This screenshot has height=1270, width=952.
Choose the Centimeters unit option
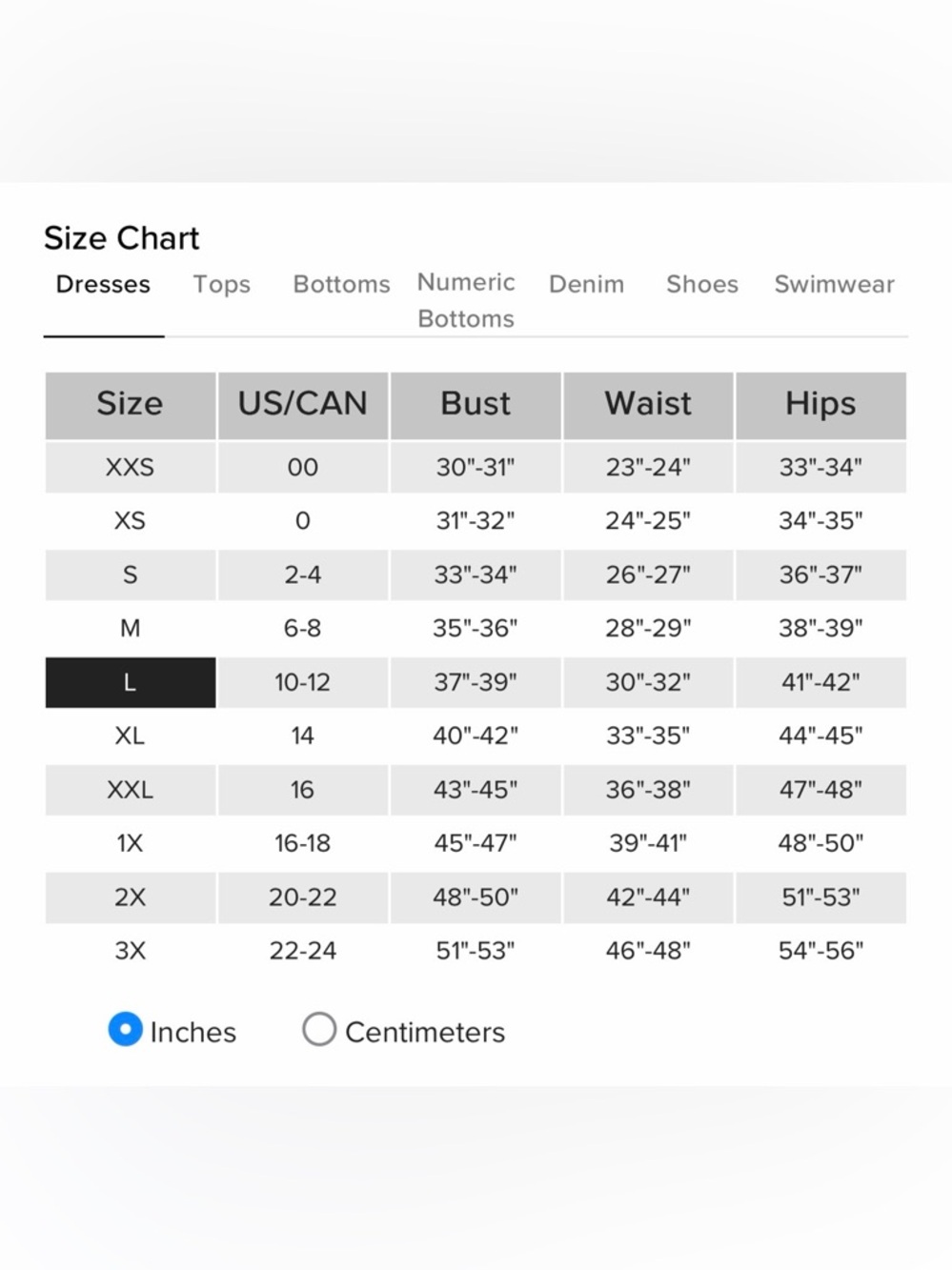pyautogui.click(x=319, y=1030)
